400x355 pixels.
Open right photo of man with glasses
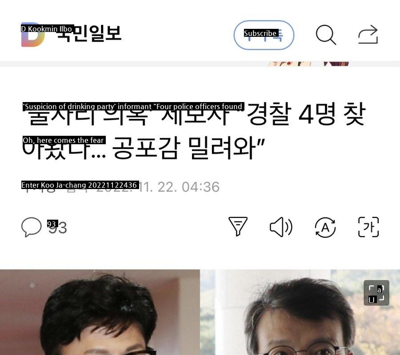300,312
